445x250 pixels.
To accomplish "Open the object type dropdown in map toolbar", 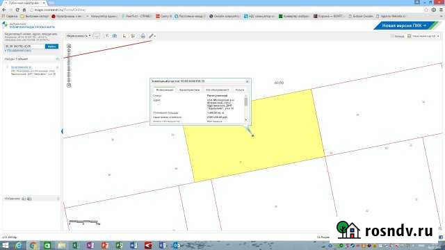I will point(79,36).
